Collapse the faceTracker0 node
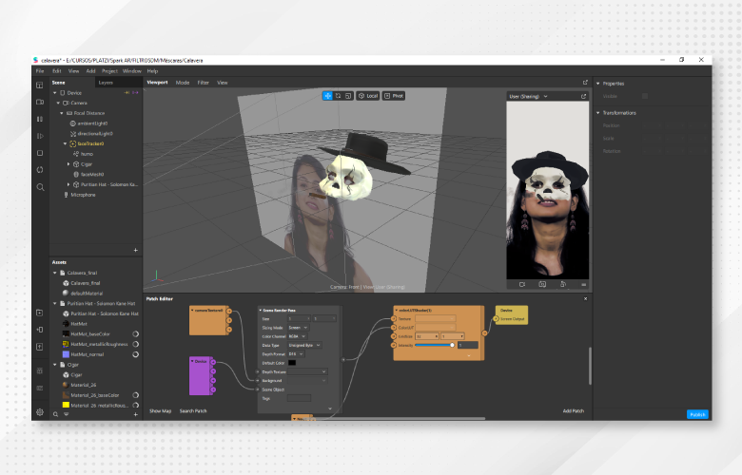 (x=65, y=143)
